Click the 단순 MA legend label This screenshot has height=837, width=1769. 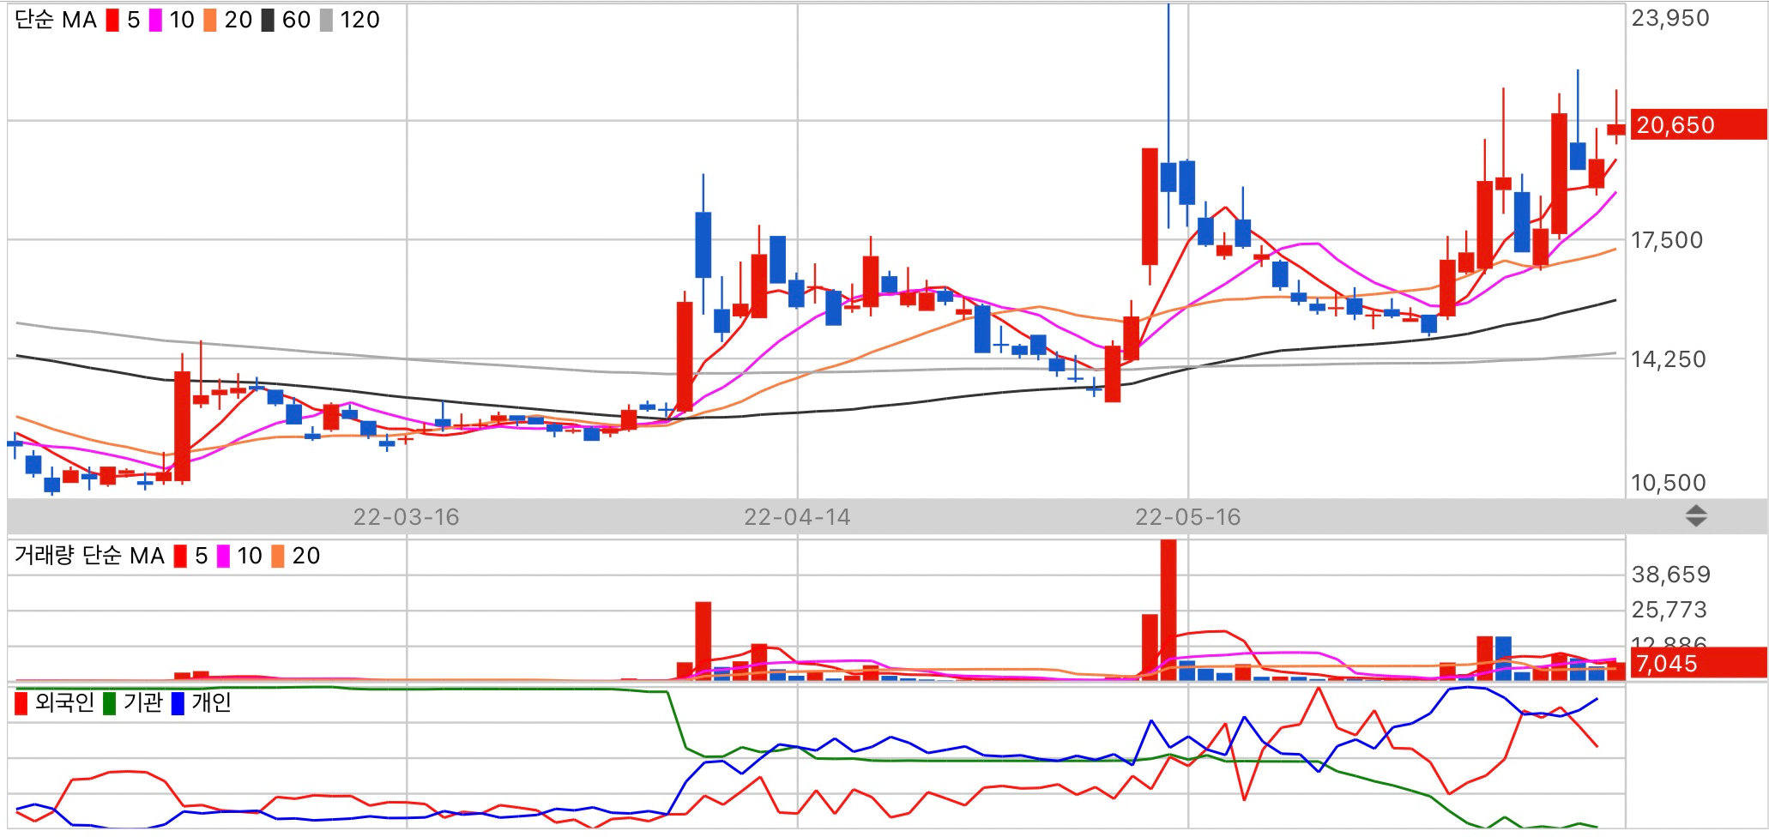click(56, 20)
